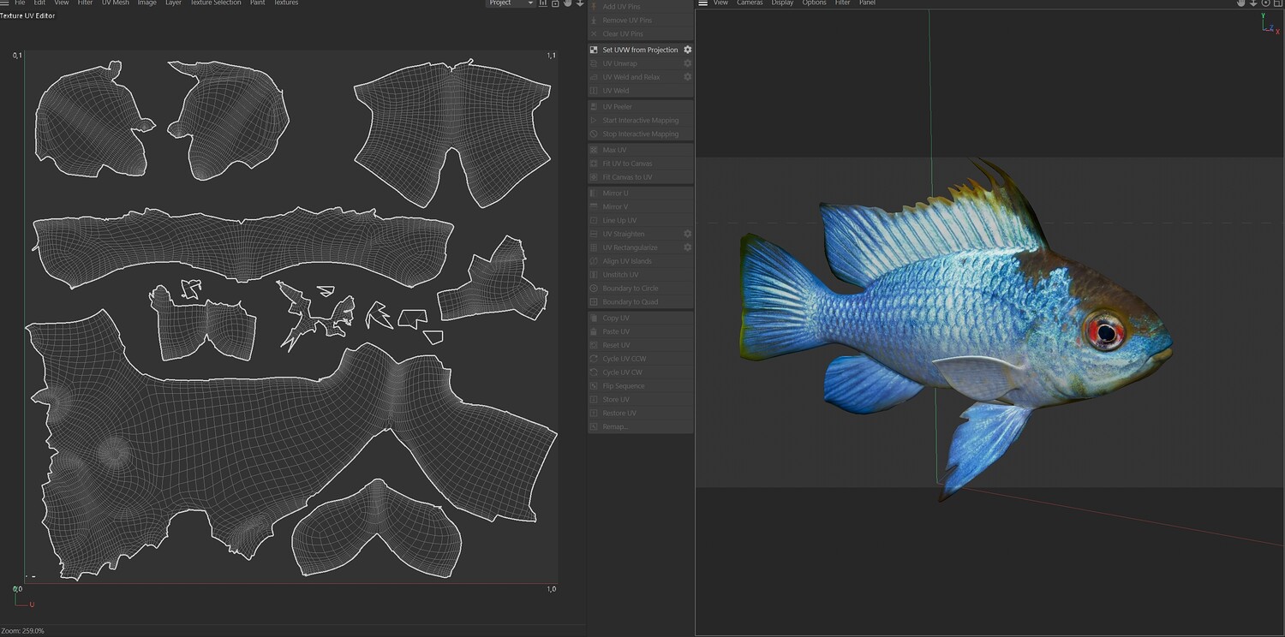This screenshot has width=1285, height=637.
Task: Open the UV editor's Filter menu
Action: 85,3
